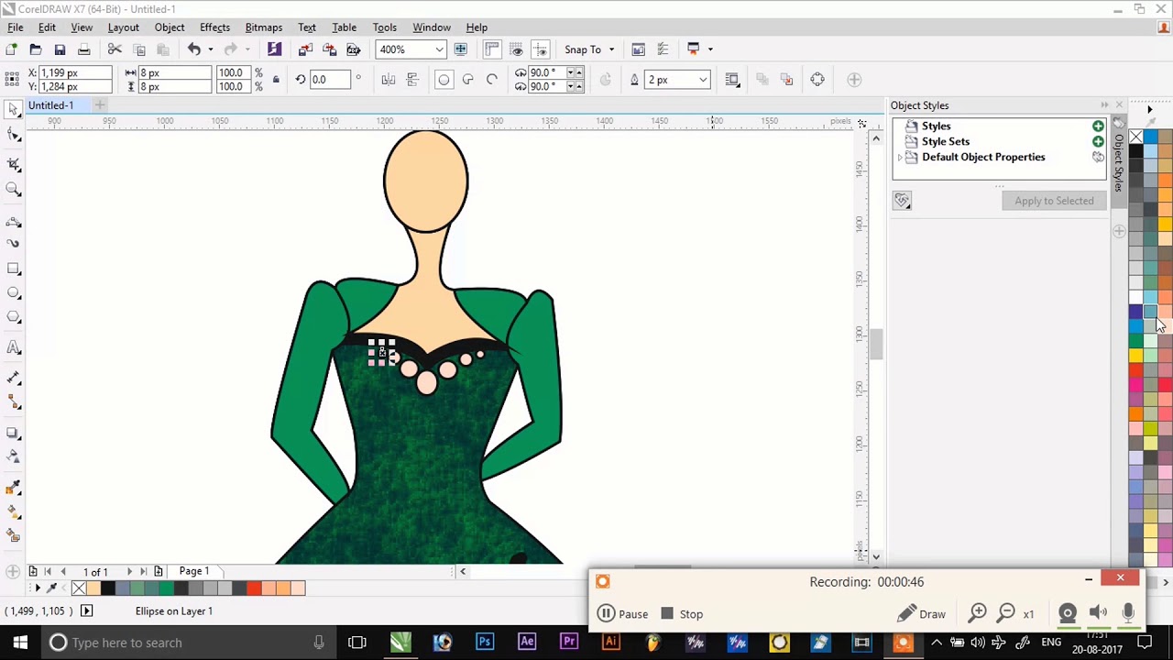Select the Shape tool
1173x660 pixels.
click(x=14, y=134)
